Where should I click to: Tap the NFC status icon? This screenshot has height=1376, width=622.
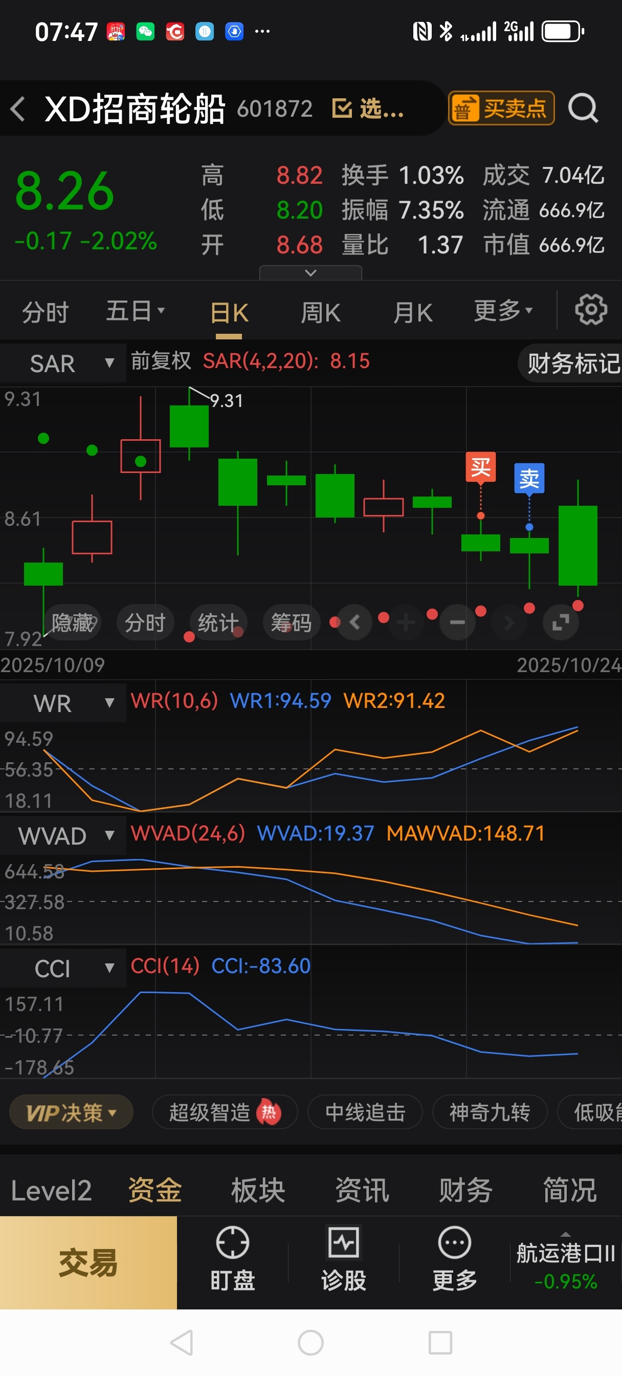pos(423,32)
